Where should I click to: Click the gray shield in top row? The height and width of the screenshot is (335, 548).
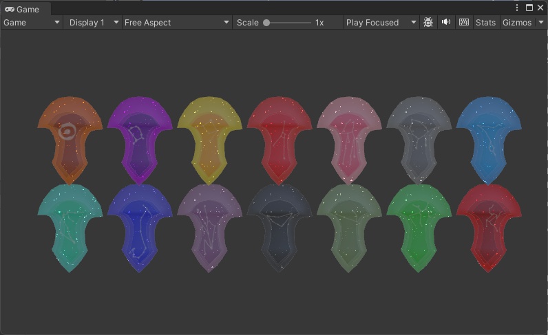[419, 140]
